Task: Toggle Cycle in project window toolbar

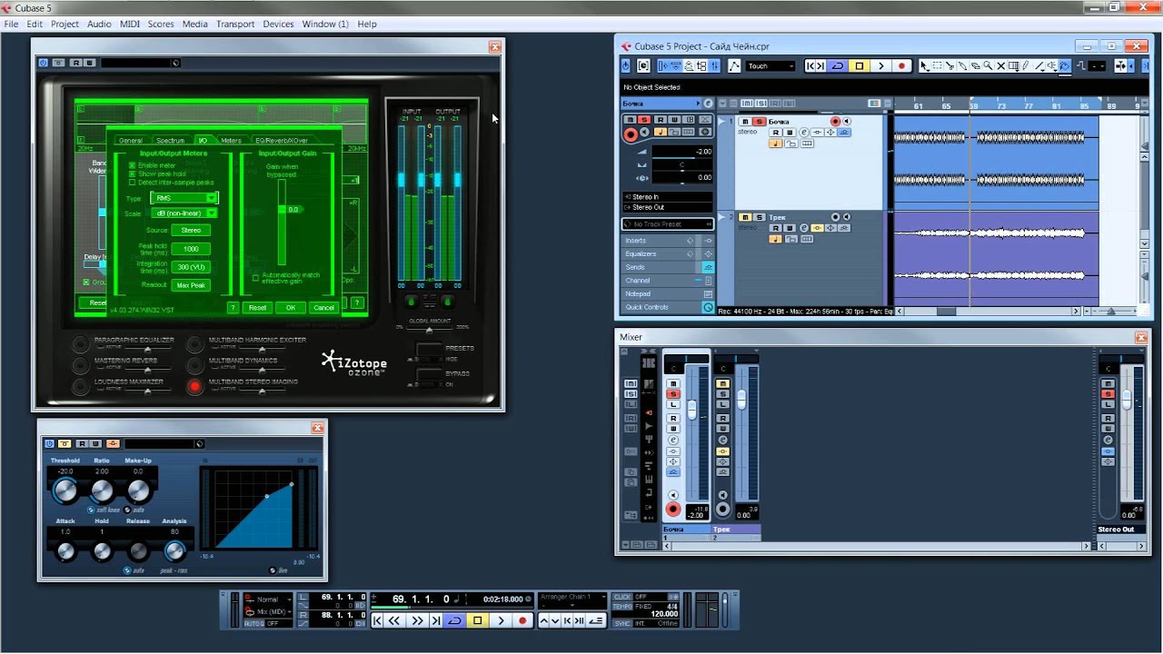Action: coord(837,65)
